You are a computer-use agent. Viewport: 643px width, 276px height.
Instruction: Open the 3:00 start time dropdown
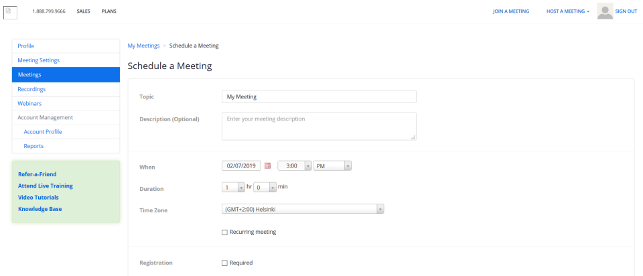(295, 165)
